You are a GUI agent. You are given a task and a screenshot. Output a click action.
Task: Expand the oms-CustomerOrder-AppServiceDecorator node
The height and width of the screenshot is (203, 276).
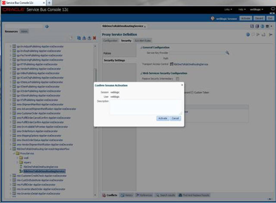(x=10, y=113)
